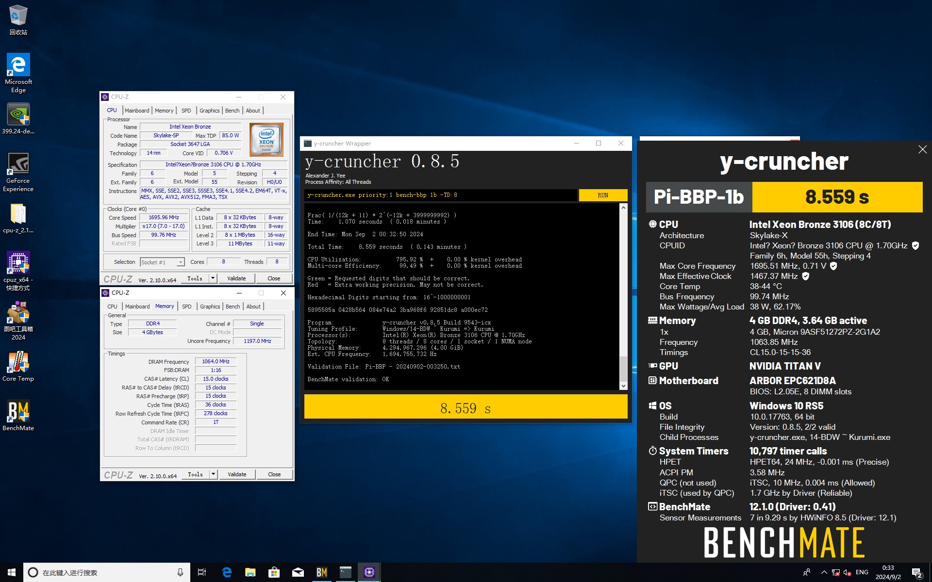
Task: Open Bench tab in lower CPU-Z window
Action: pyautogui.click(x=233, y=307)
